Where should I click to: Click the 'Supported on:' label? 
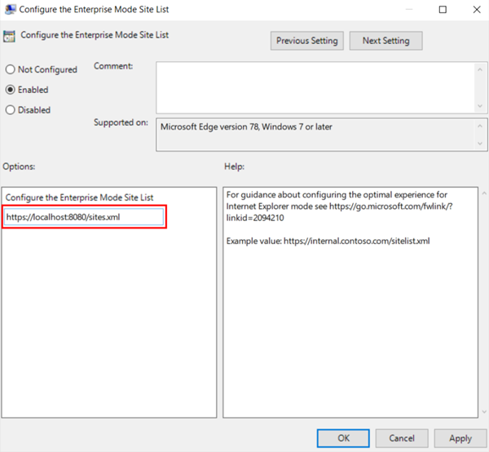coord(121,122)
